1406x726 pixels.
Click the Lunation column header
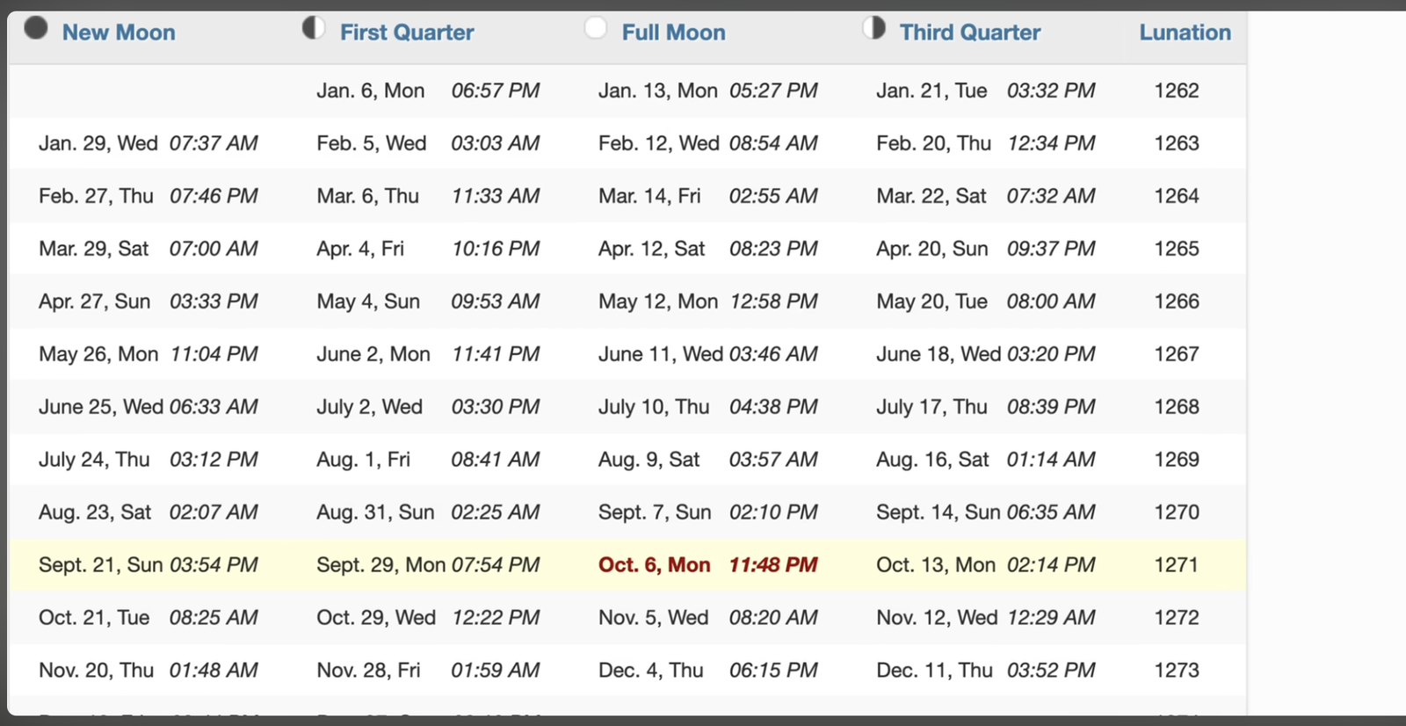[1185, 33]
